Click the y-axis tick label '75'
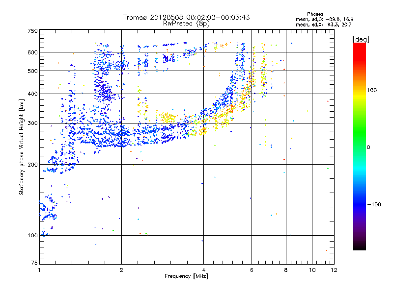393x294 pixels. tap(34, 263)
